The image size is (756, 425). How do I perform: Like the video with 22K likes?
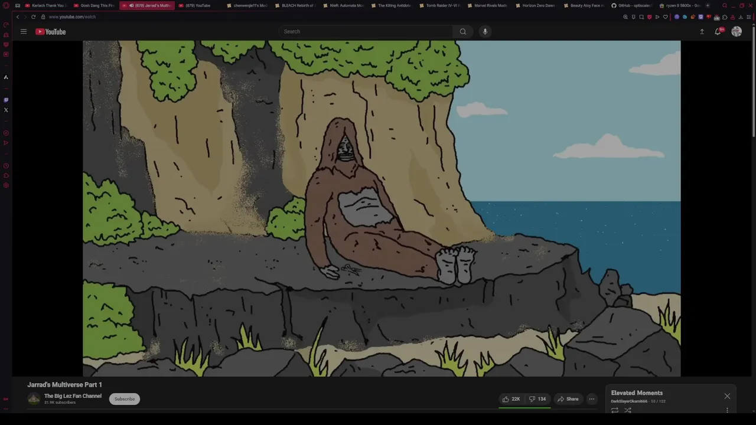point(511,399)
